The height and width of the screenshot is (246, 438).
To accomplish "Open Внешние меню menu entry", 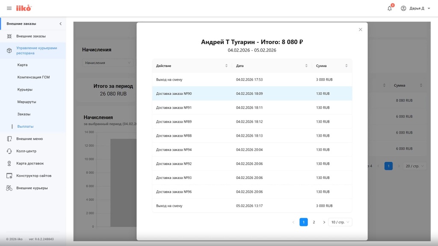I will coord(30,139).
